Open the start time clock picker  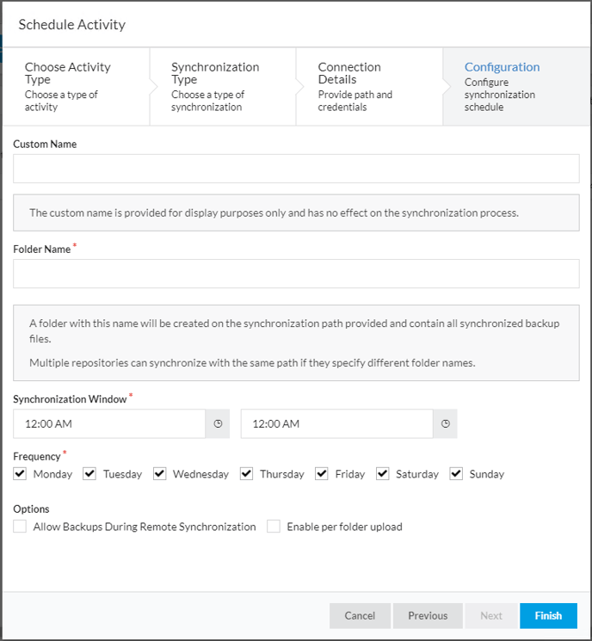pos(218,423)
